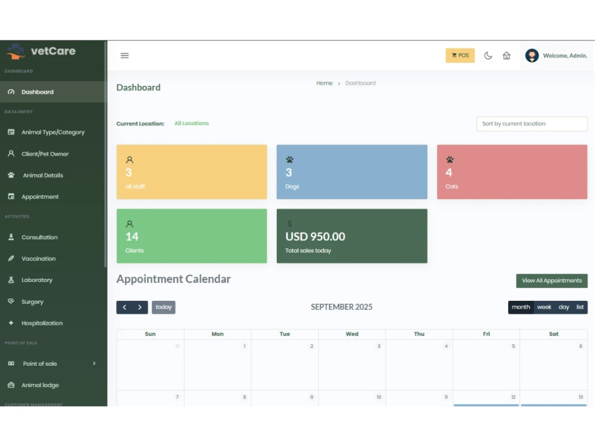Click the Laboratory flask icon
The height and width of the screenshot is (446, 595).
[11, 280]
